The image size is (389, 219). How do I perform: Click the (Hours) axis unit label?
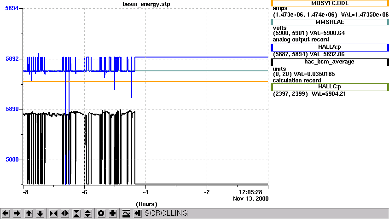pos(146,204)
